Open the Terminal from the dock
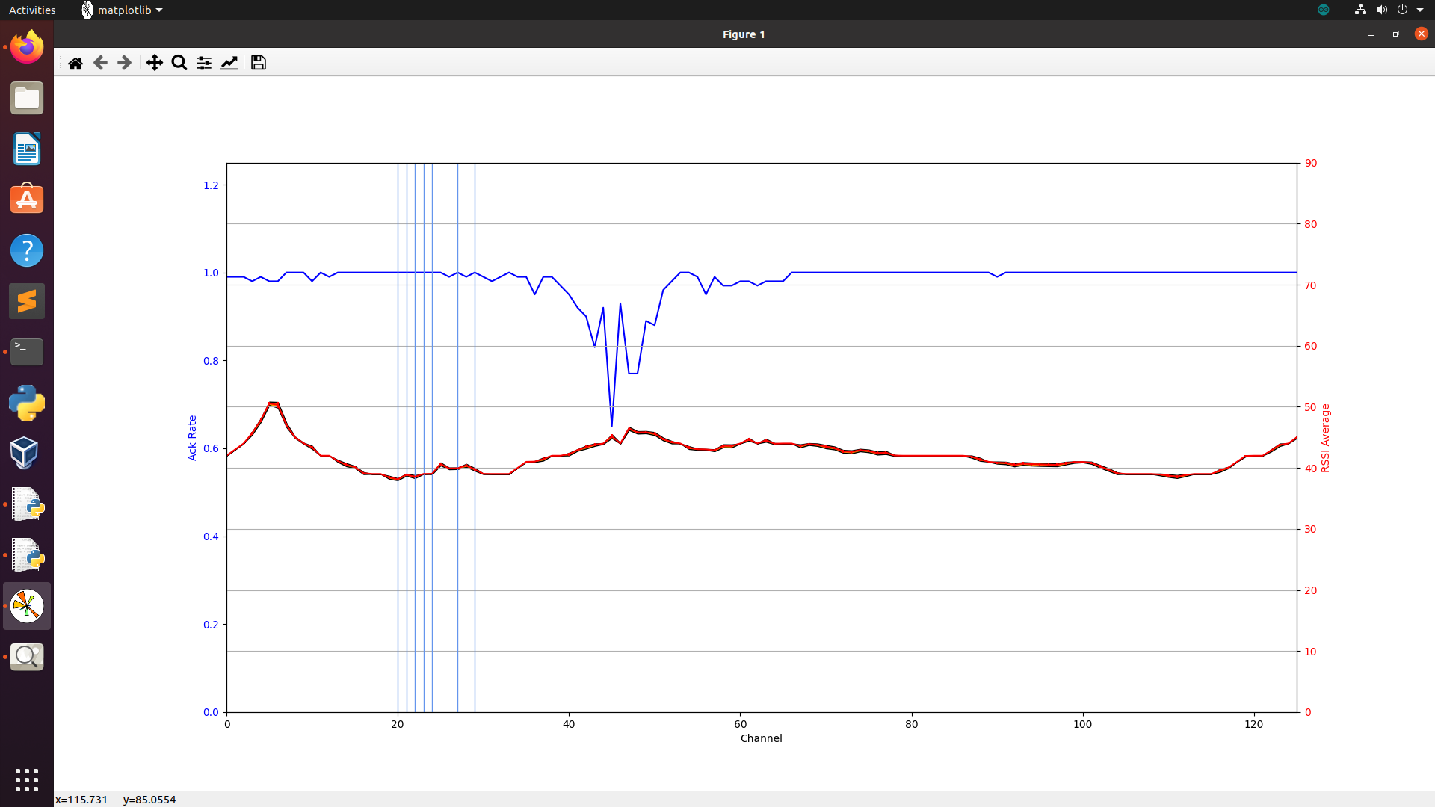This screenshot has width=1435, height=807. point(27,352)
